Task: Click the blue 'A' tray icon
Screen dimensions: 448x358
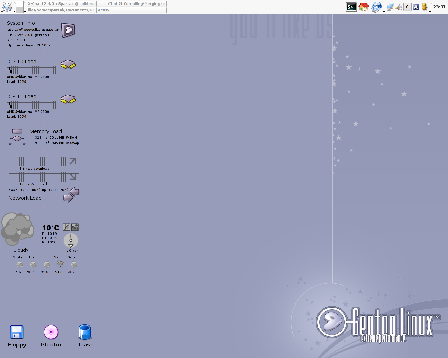Action: (416, 7)
